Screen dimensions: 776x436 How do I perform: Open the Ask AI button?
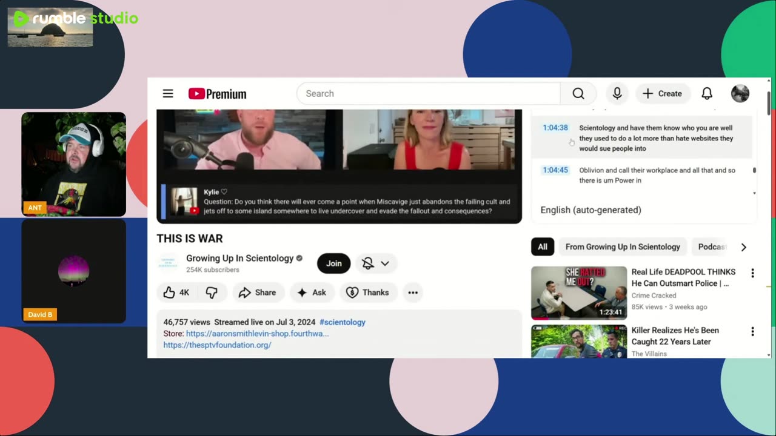[312, 292]
